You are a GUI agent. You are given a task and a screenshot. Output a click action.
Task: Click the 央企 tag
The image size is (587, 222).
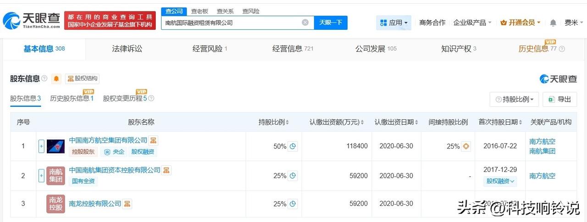coord(114,152)
